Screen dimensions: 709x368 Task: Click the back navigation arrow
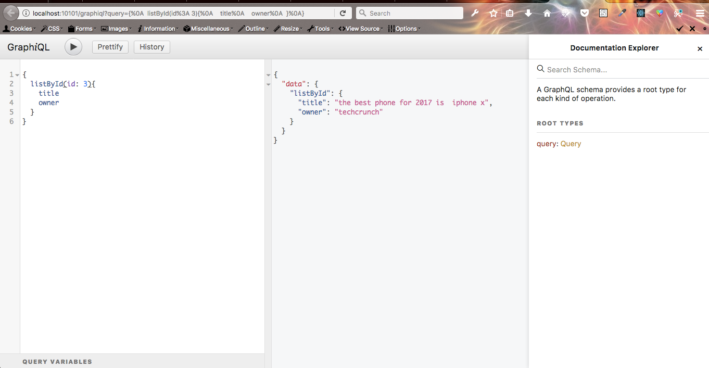click(x=9, y=12)
